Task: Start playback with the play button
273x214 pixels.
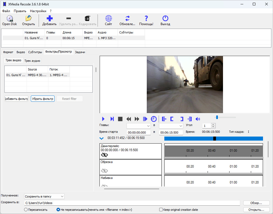Action: point(103,119)
